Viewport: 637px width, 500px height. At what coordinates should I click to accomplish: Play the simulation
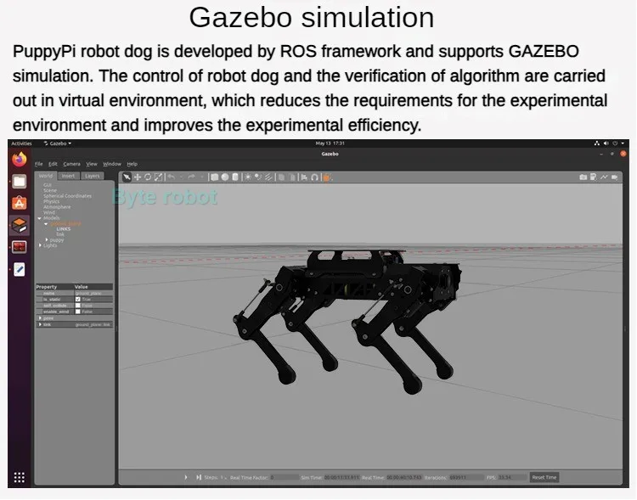[186, 477]
